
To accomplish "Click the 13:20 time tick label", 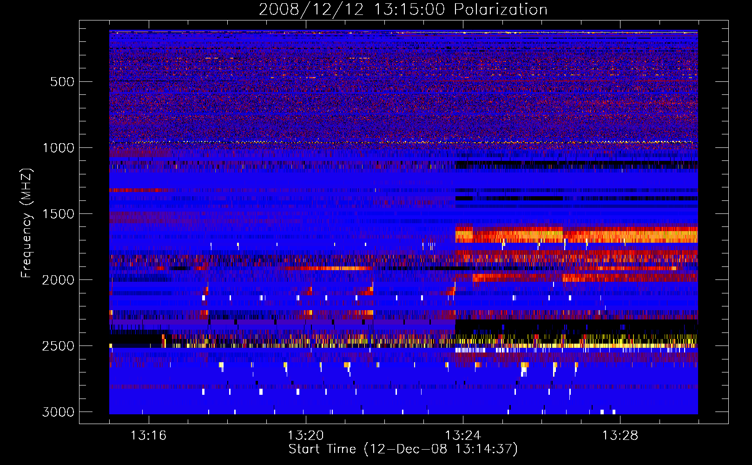I will click(306, 436).
